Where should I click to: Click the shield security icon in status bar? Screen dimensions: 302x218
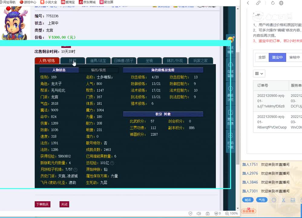(x=190, y=213)
